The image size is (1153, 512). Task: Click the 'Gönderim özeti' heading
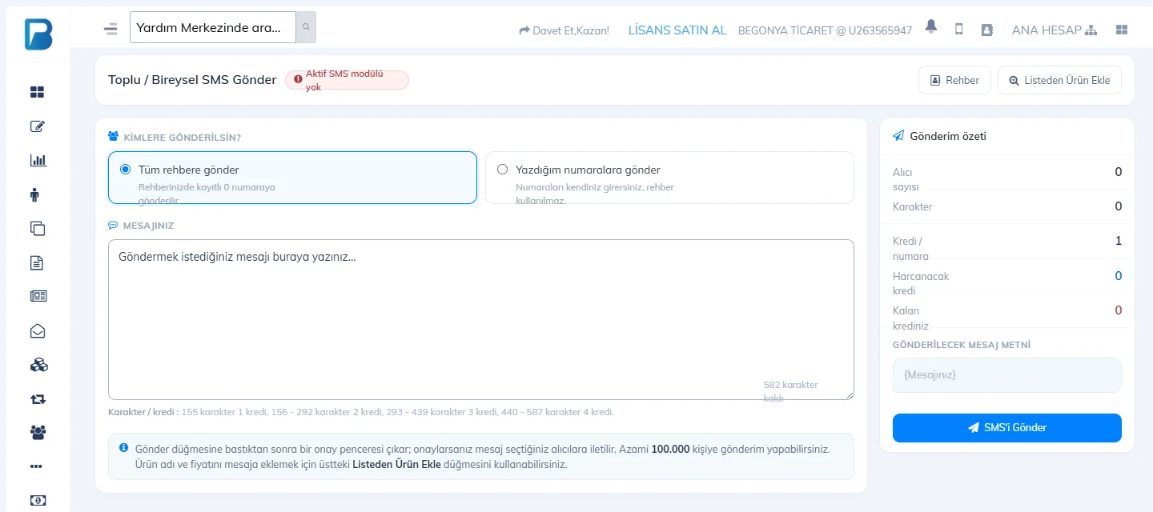pyautogui.click(x=948, y=136)
